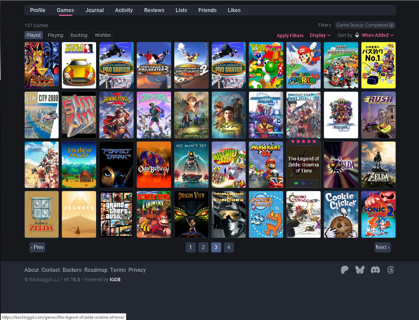Jump to page 4

click(229, 247)
